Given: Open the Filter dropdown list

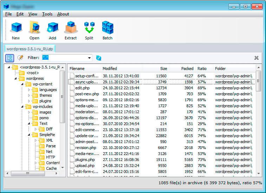Looking at the screenshot, I should coord(90,58).
